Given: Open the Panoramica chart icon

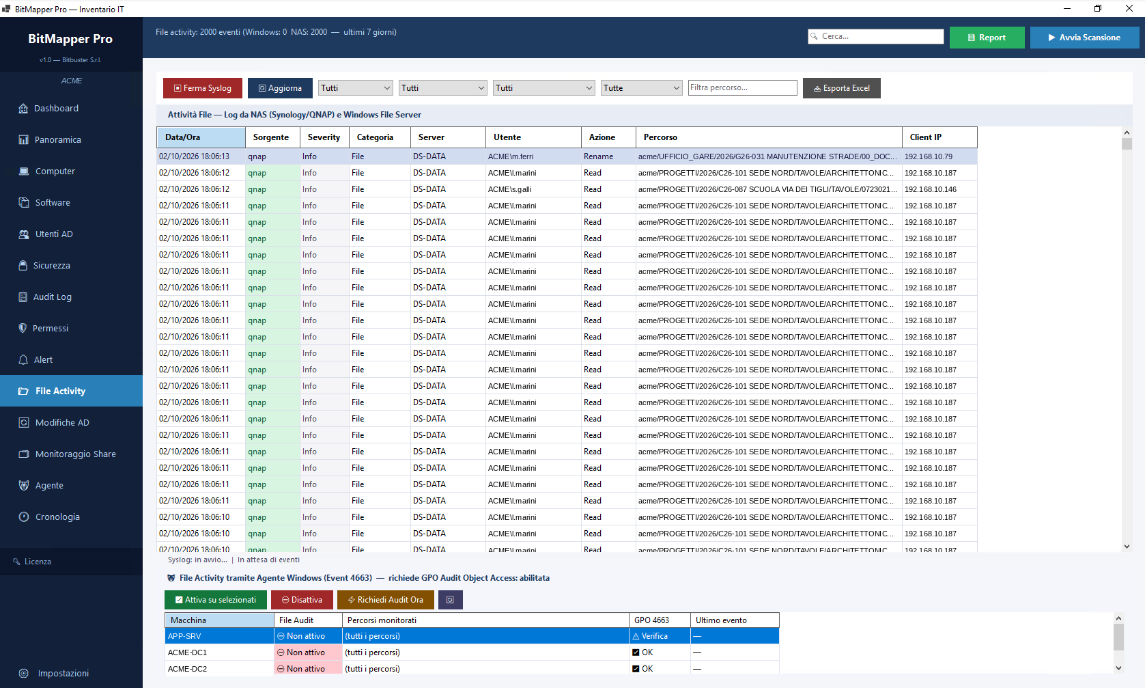Looking at the screenshot, I should [x=24, y=140].
